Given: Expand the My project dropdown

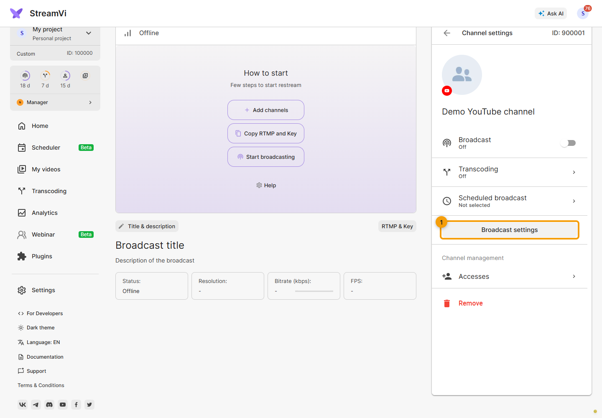Looking at the screenshot, I should click(89, 33).
